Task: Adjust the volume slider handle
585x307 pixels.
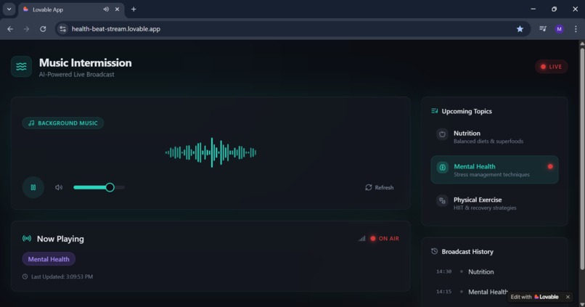Action: [x=110, y=187]
